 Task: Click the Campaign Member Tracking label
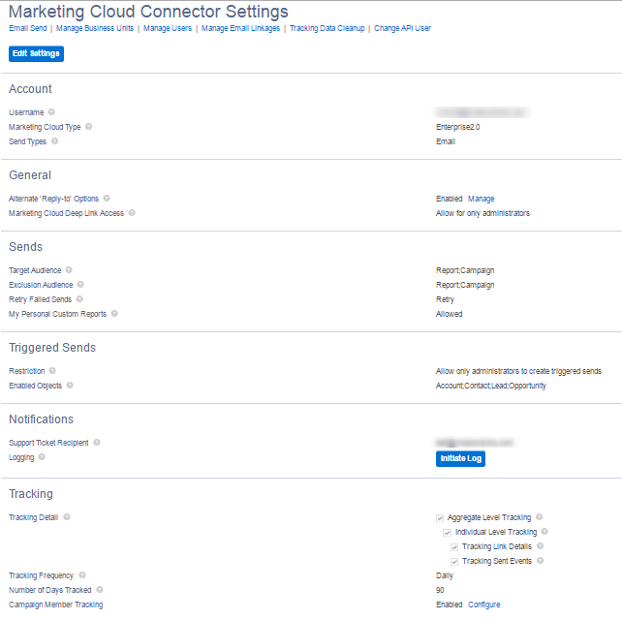pyautogui.click(x=56, y=604)
